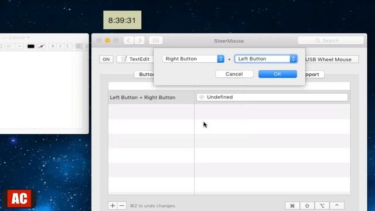
Task: Click the 8:39:31 clock widget
Action: 122,20
